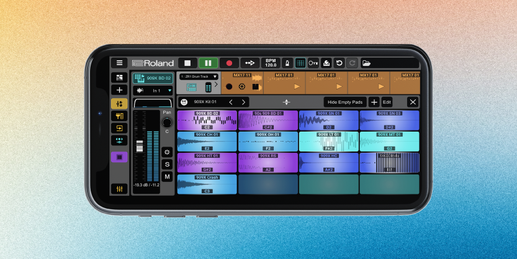Image resolution: width=517 pixels, height=259 pixels.
Task: Go to the previous kit with left chevron
Action: [x=231, y=102]
